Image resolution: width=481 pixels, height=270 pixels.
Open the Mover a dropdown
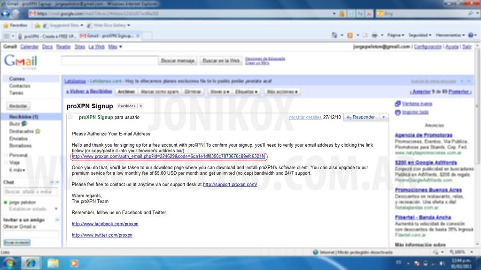pyautogui.click(x=219, y=92)
